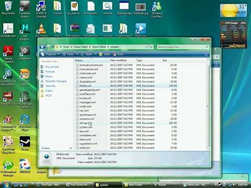Viewport: 251px width, 188px height.
Task: Select the zpcanitem.xml file
Action: click(127, 144)
